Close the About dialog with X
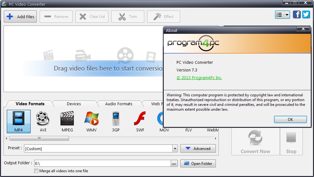Screen dimensions: 314x177 coord(303,29)
